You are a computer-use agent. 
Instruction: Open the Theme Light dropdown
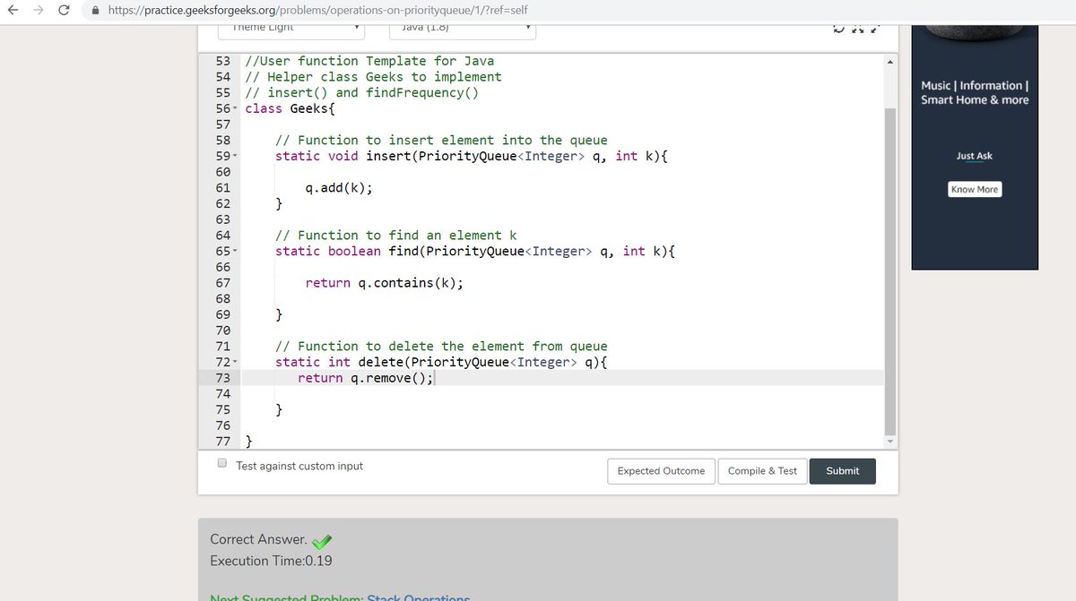pyautogui.click(x=291, y=30)
